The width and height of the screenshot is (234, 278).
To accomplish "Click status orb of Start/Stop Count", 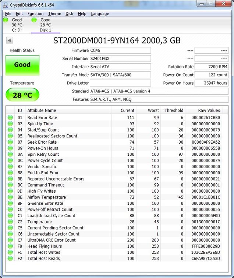I will (10, 130).
